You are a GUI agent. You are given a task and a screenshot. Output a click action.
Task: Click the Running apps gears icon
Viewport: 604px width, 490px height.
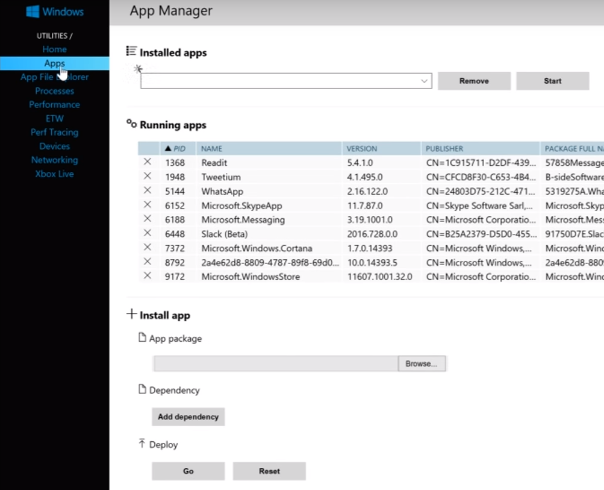pos(131,124)
